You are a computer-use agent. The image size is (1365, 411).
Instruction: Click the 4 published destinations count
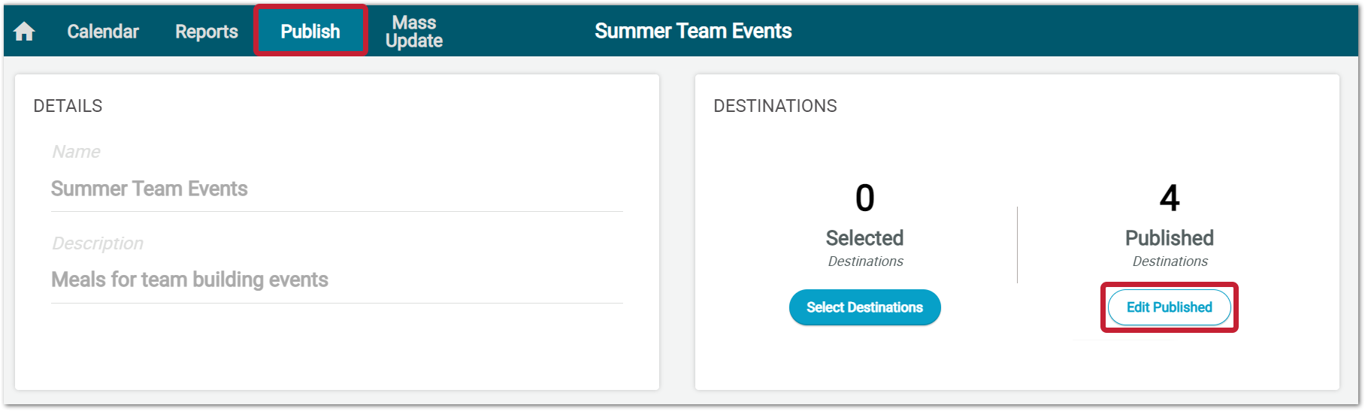pyautogui.click(x=1170, y=198)
